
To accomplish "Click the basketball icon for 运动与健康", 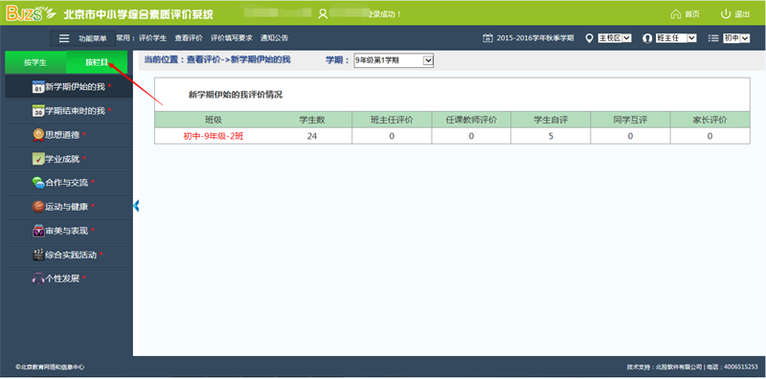I will tap(38, 207).
